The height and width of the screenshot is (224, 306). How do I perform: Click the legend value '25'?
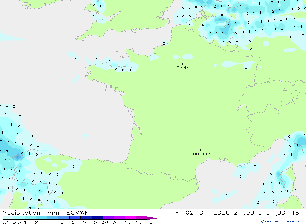click(94, 222)
